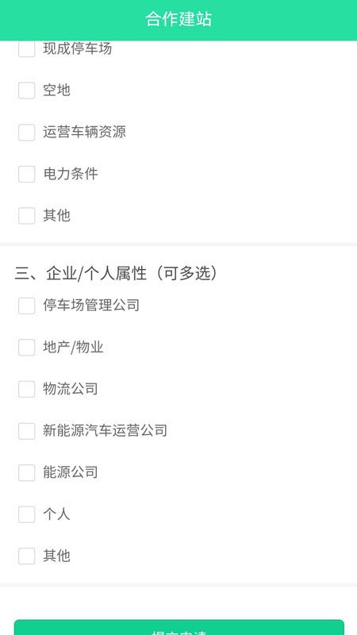The image size is (357, 635).
Task: Tick the 能源公司 checkbox
Action: click(x=27, y=472)
